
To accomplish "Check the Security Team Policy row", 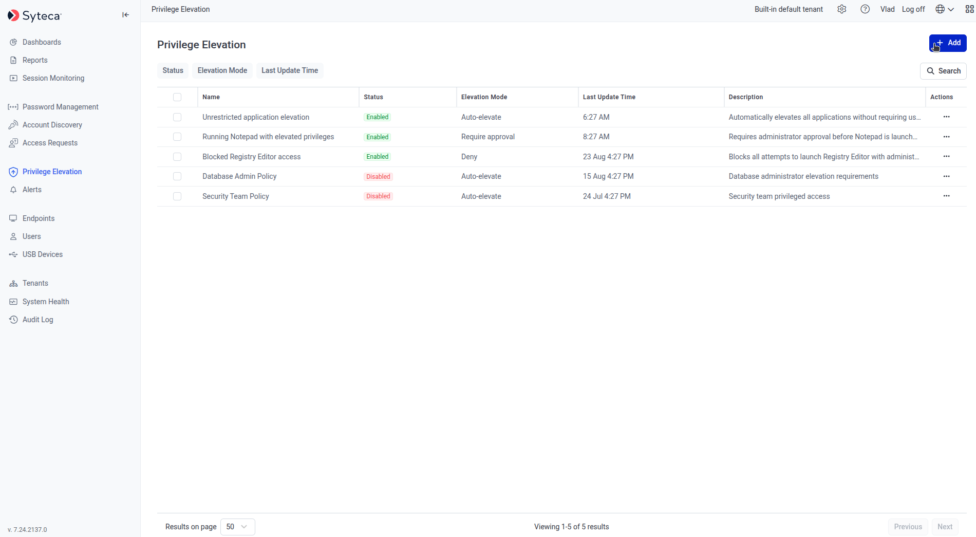I will click(177, 196).
